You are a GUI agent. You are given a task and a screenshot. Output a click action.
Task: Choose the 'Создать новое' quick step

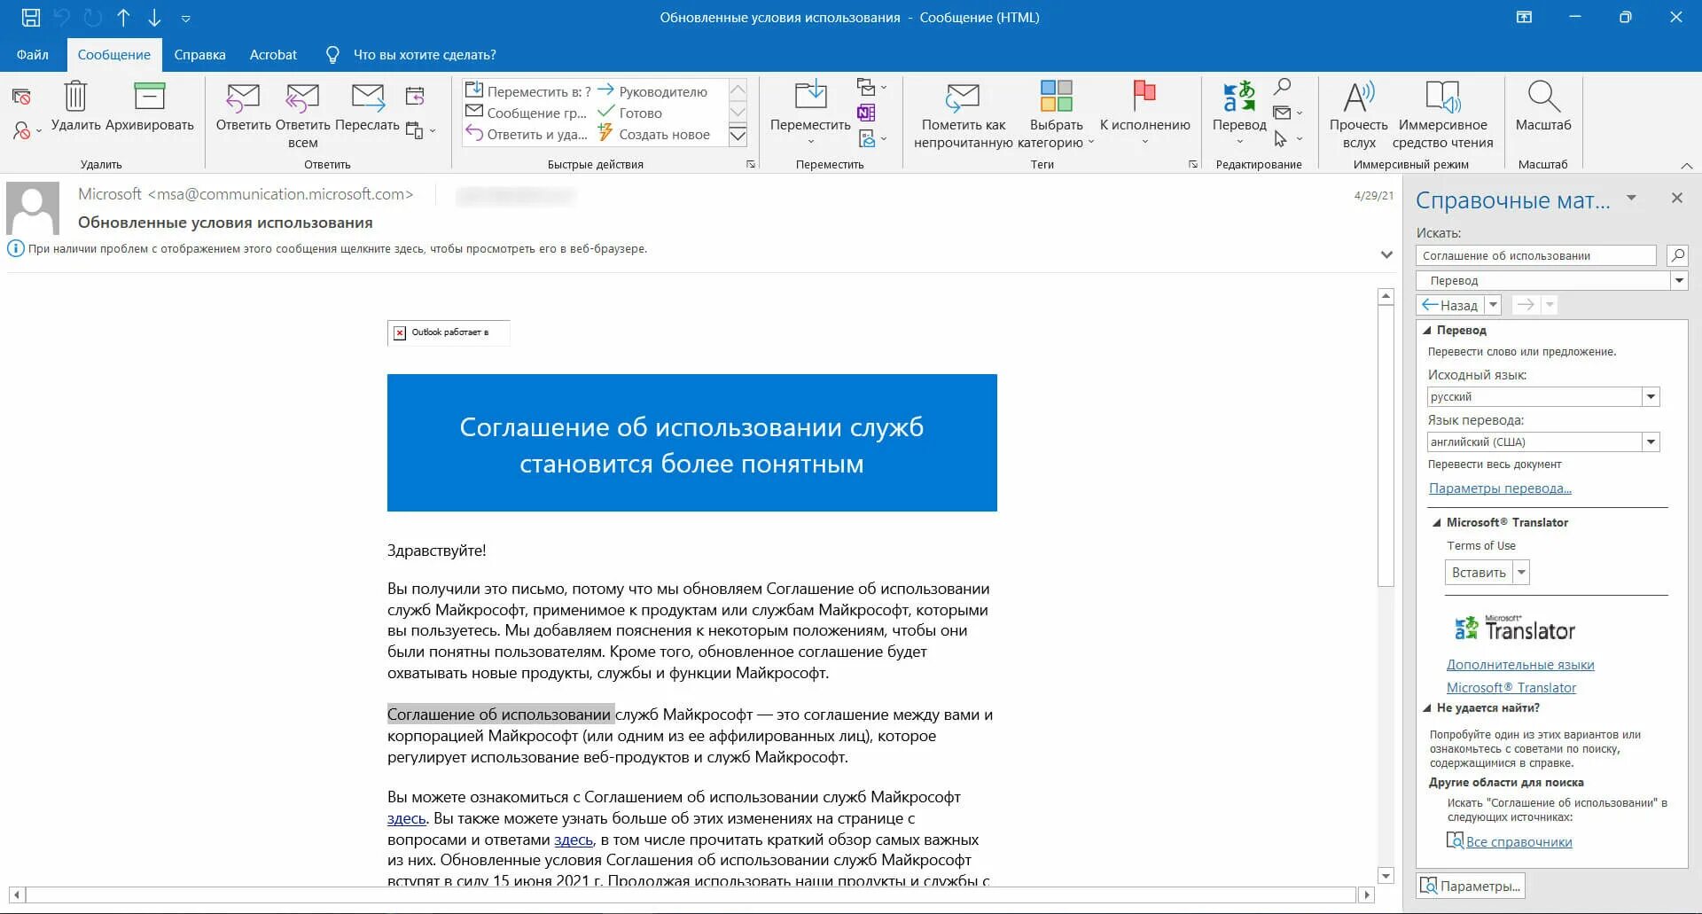coord(654,134)
